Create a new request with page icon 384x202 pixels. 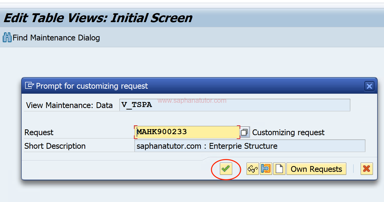(279, 169)
